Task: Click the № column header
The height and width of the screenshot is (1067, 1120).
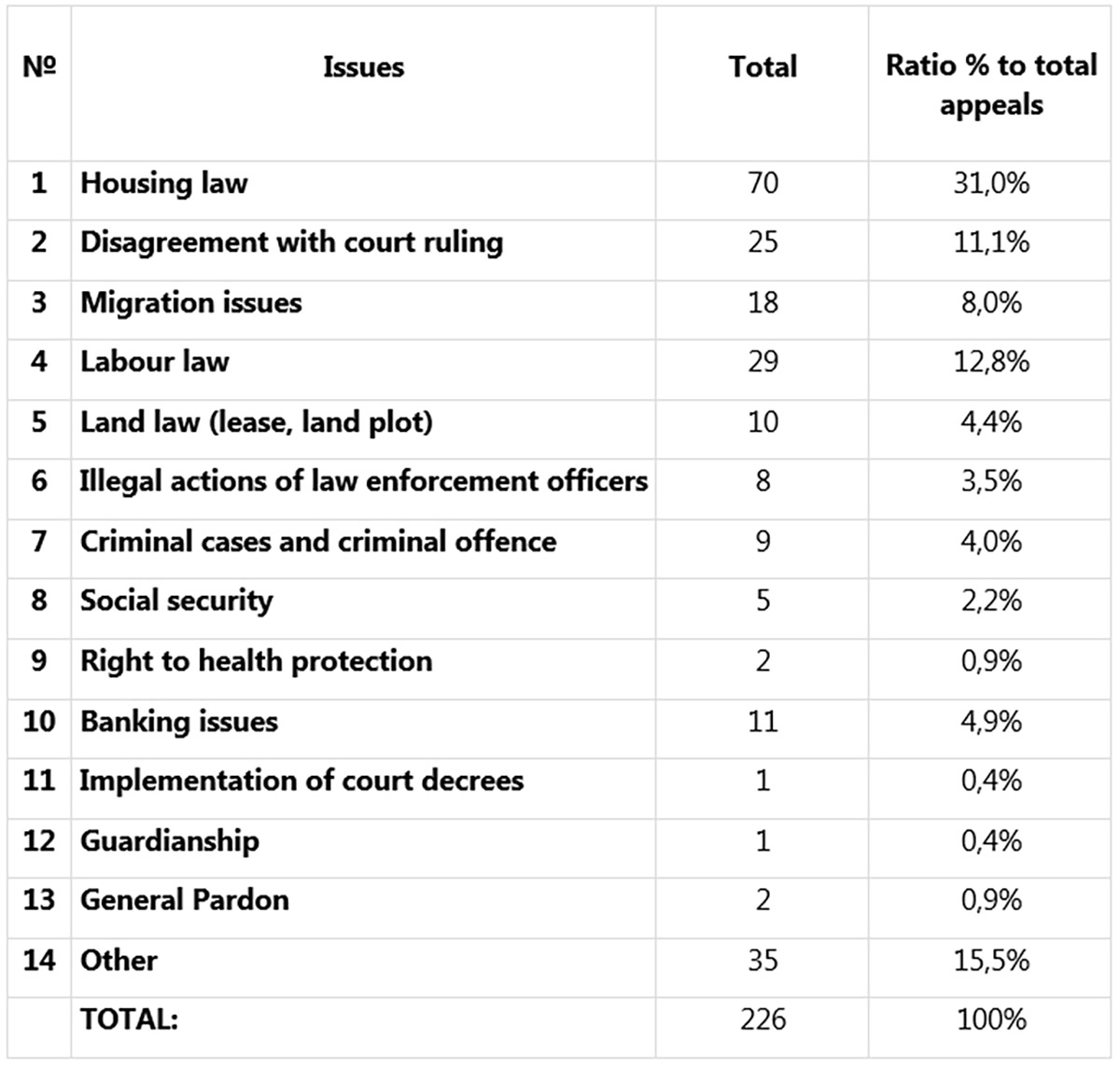Action: (x=38, y=67)
